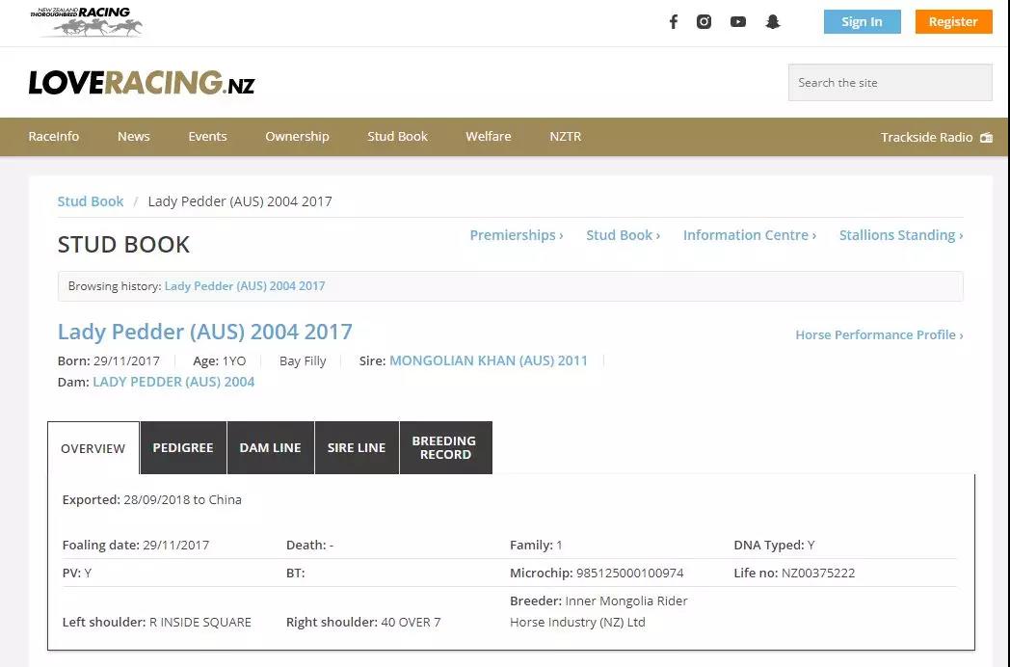Switch to the Pedigree tab
This screenshot has width=1010, height=667.
click(x=182, y=447)
